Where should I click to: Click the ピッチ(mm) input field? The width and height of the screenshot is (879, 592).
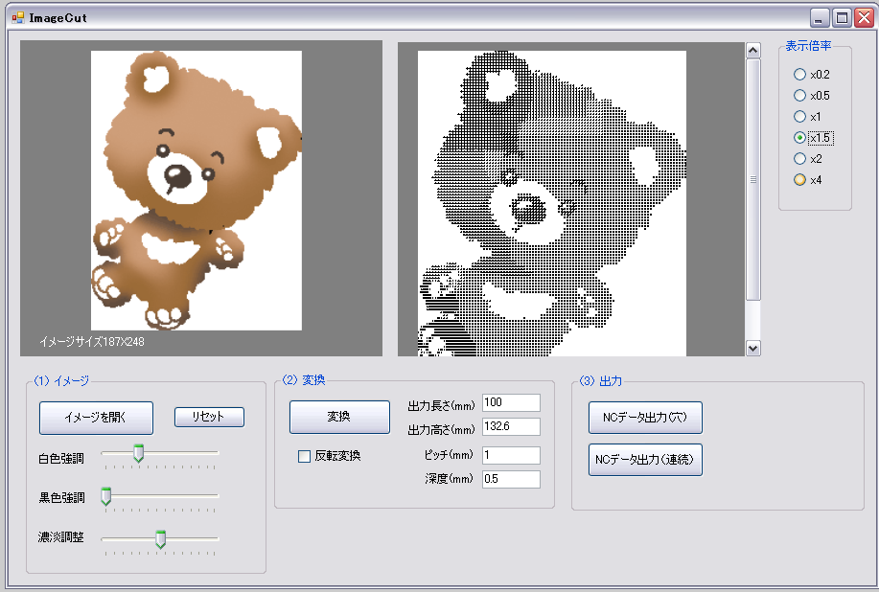[x=511, y=455]
